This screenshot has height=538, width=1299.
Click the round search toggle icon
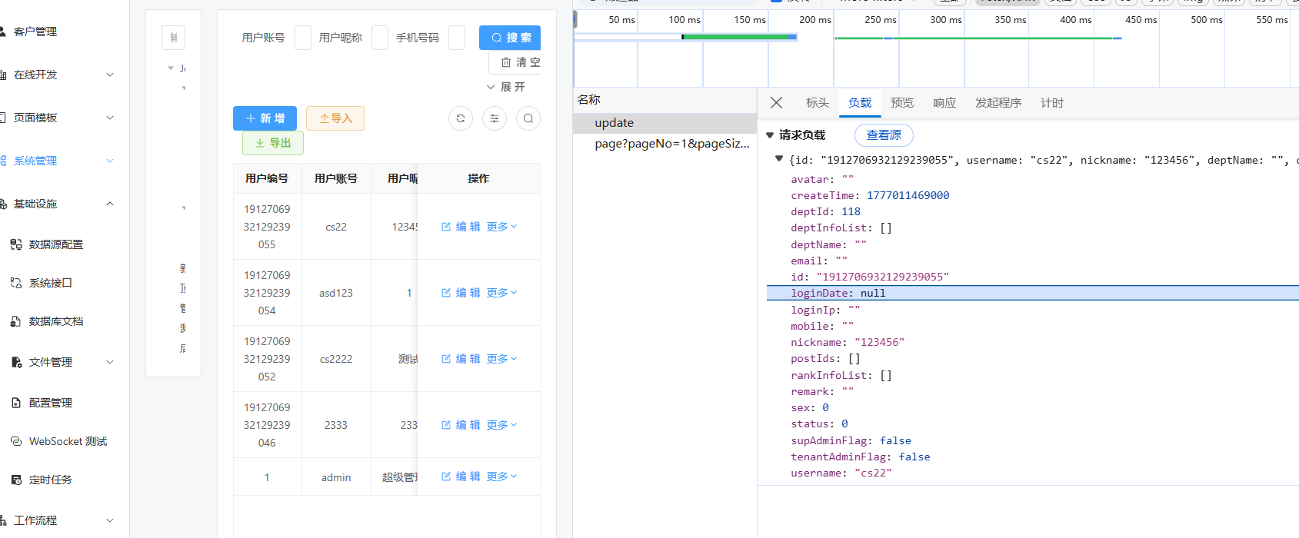pos(528,118)
